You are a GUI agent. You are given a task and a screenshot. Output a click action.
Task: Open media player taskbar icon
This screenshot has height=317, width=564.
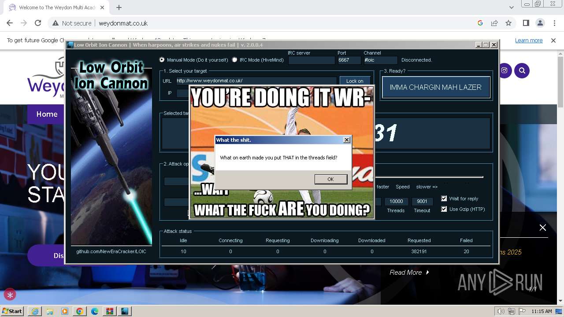(65, 311)
